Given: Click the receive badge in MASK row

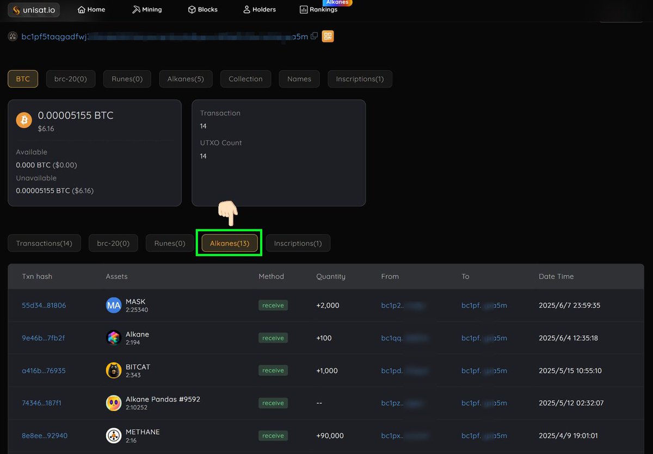Looking at the screenshot, I should click(273, 306).
